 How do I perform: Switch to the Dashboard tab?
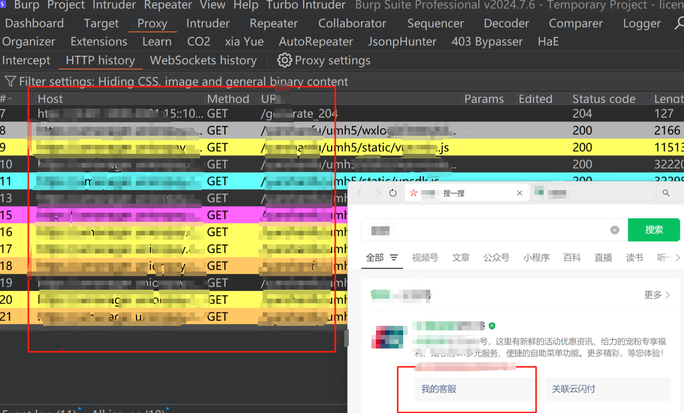pyautogui.click(x=34, y=23)
